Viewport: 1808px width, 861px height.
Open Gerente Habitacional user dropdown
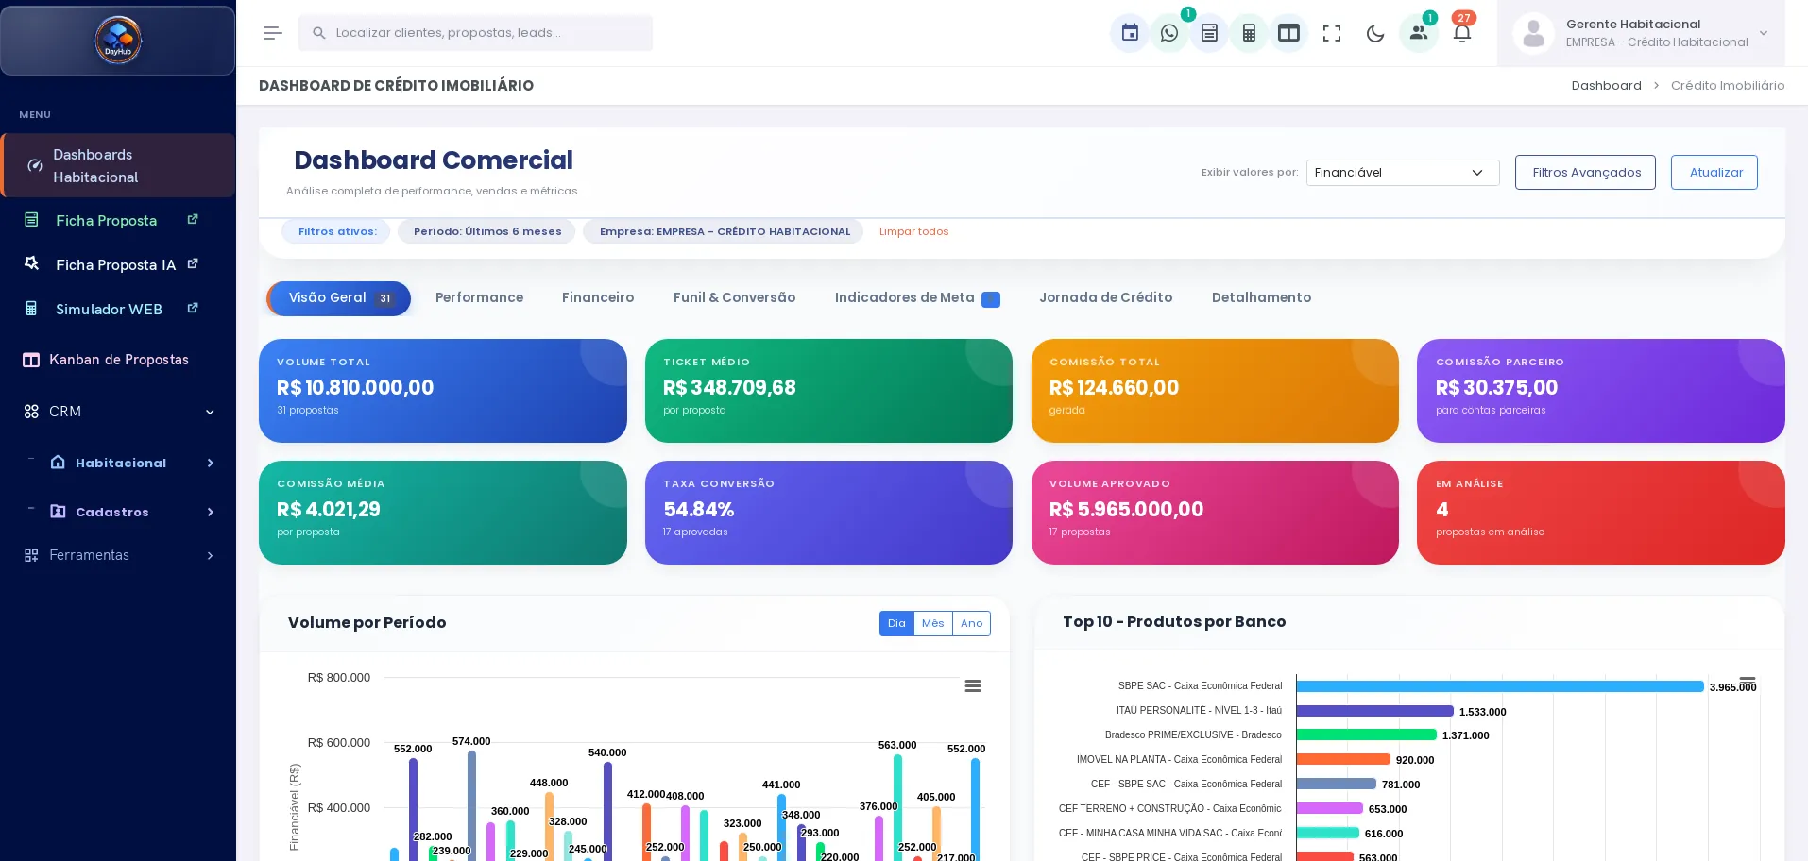(x=1641, y=33)
